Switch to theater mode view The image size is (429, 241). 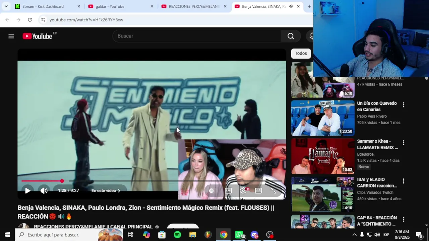258,190
